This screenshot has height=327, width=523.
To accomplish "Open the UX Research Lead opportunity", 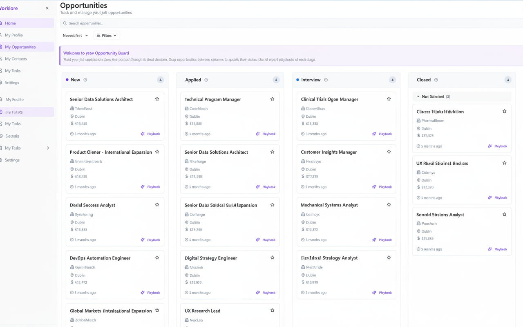I will [x=202, y=311].
